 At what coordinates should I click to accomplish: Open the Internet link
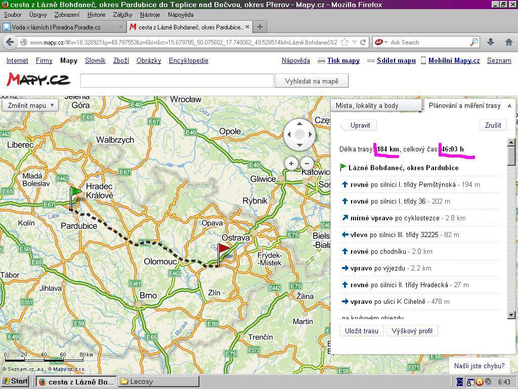click(17, 61)
